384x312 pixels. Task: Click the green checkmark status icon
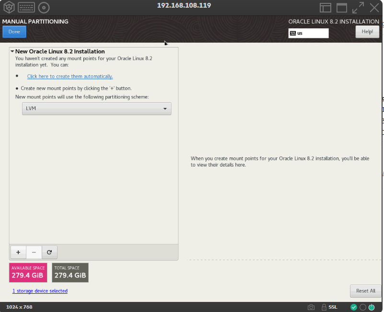354,307
